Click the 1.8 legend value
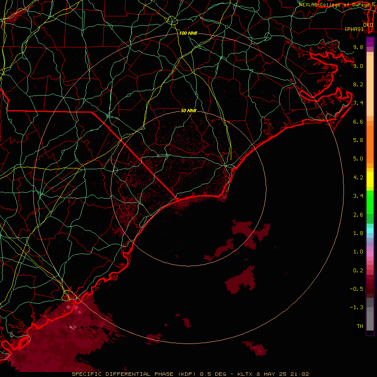 point(358,233)
